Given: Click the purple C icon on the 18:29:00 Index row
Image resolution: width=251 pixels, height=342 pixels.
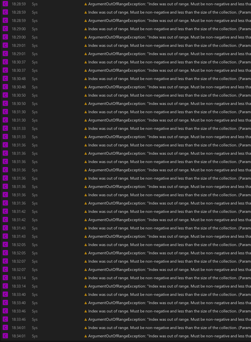Looking at the screenshot, I should 5,29.
